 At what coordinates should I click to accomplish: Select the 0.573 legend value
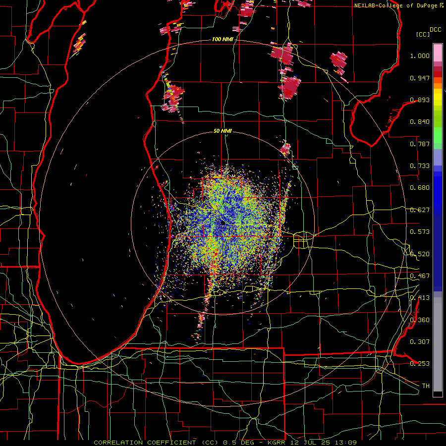pyautogui.click(x=420, y=232)
